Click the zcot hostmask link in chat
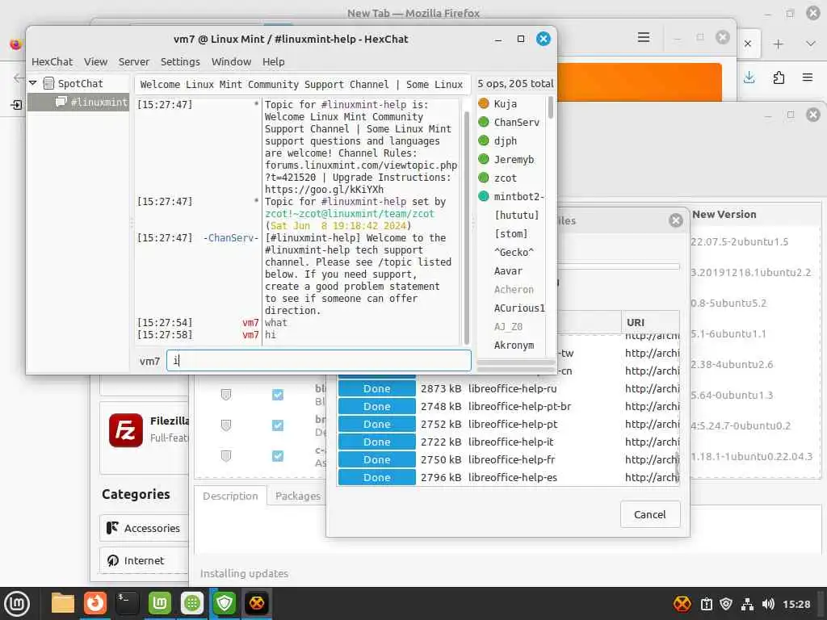 pyautogui.click(x=349, y=213)
